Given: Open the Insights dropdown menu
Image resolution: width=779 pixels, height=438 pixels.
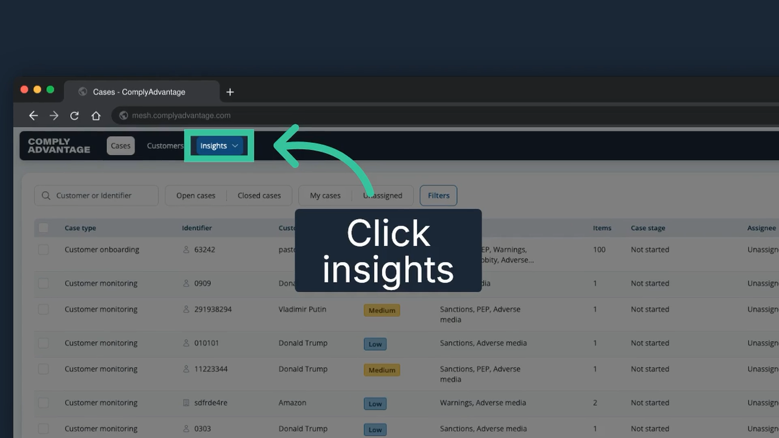Looking at the screenshot, I should coord(219,146).
